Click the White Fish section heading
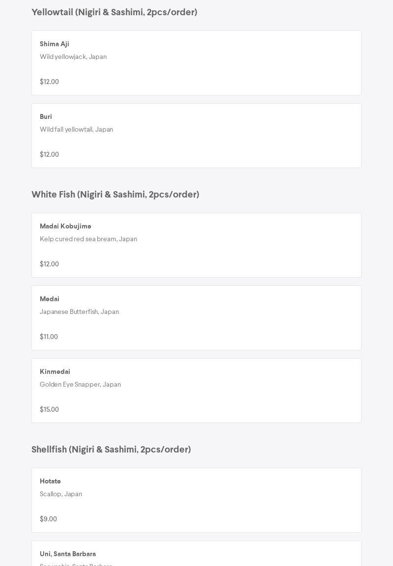 pyautogui.click(x=115, y=195)
